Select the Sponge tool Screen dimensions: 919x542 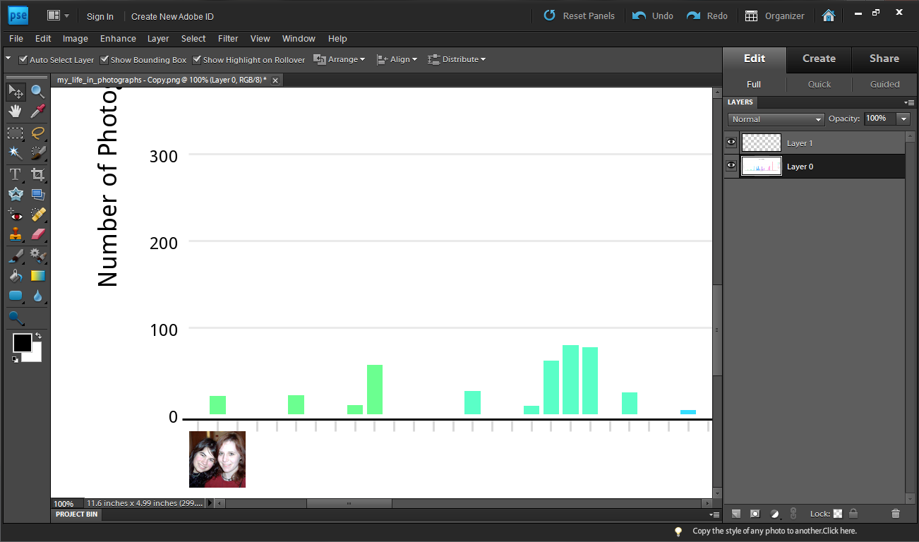click(16, 318)
